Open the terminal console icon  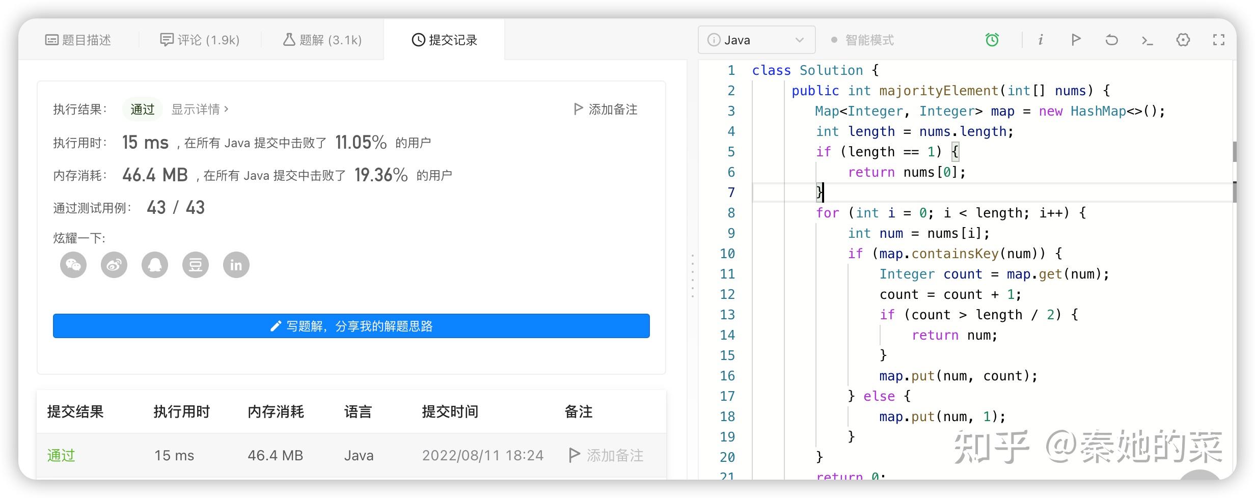pyautogui.click(x=1147, y=40)
